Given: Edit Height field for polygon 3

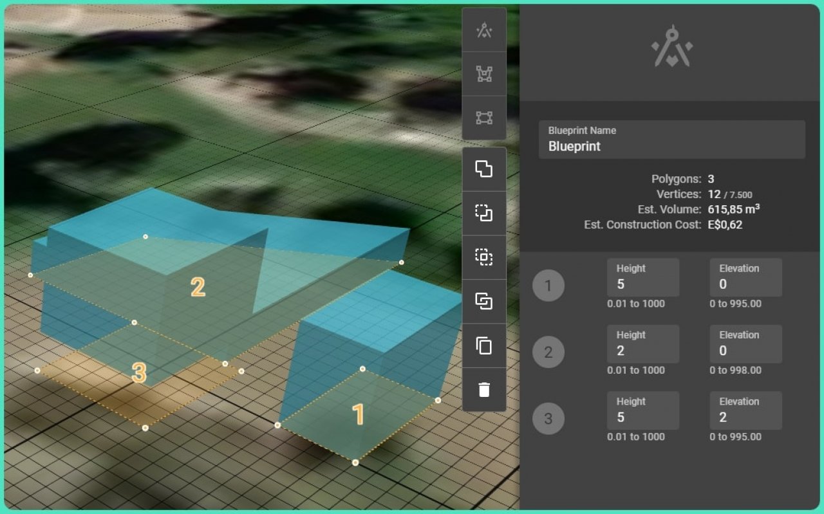Looking at the screenshot, I should coord(642,410).
